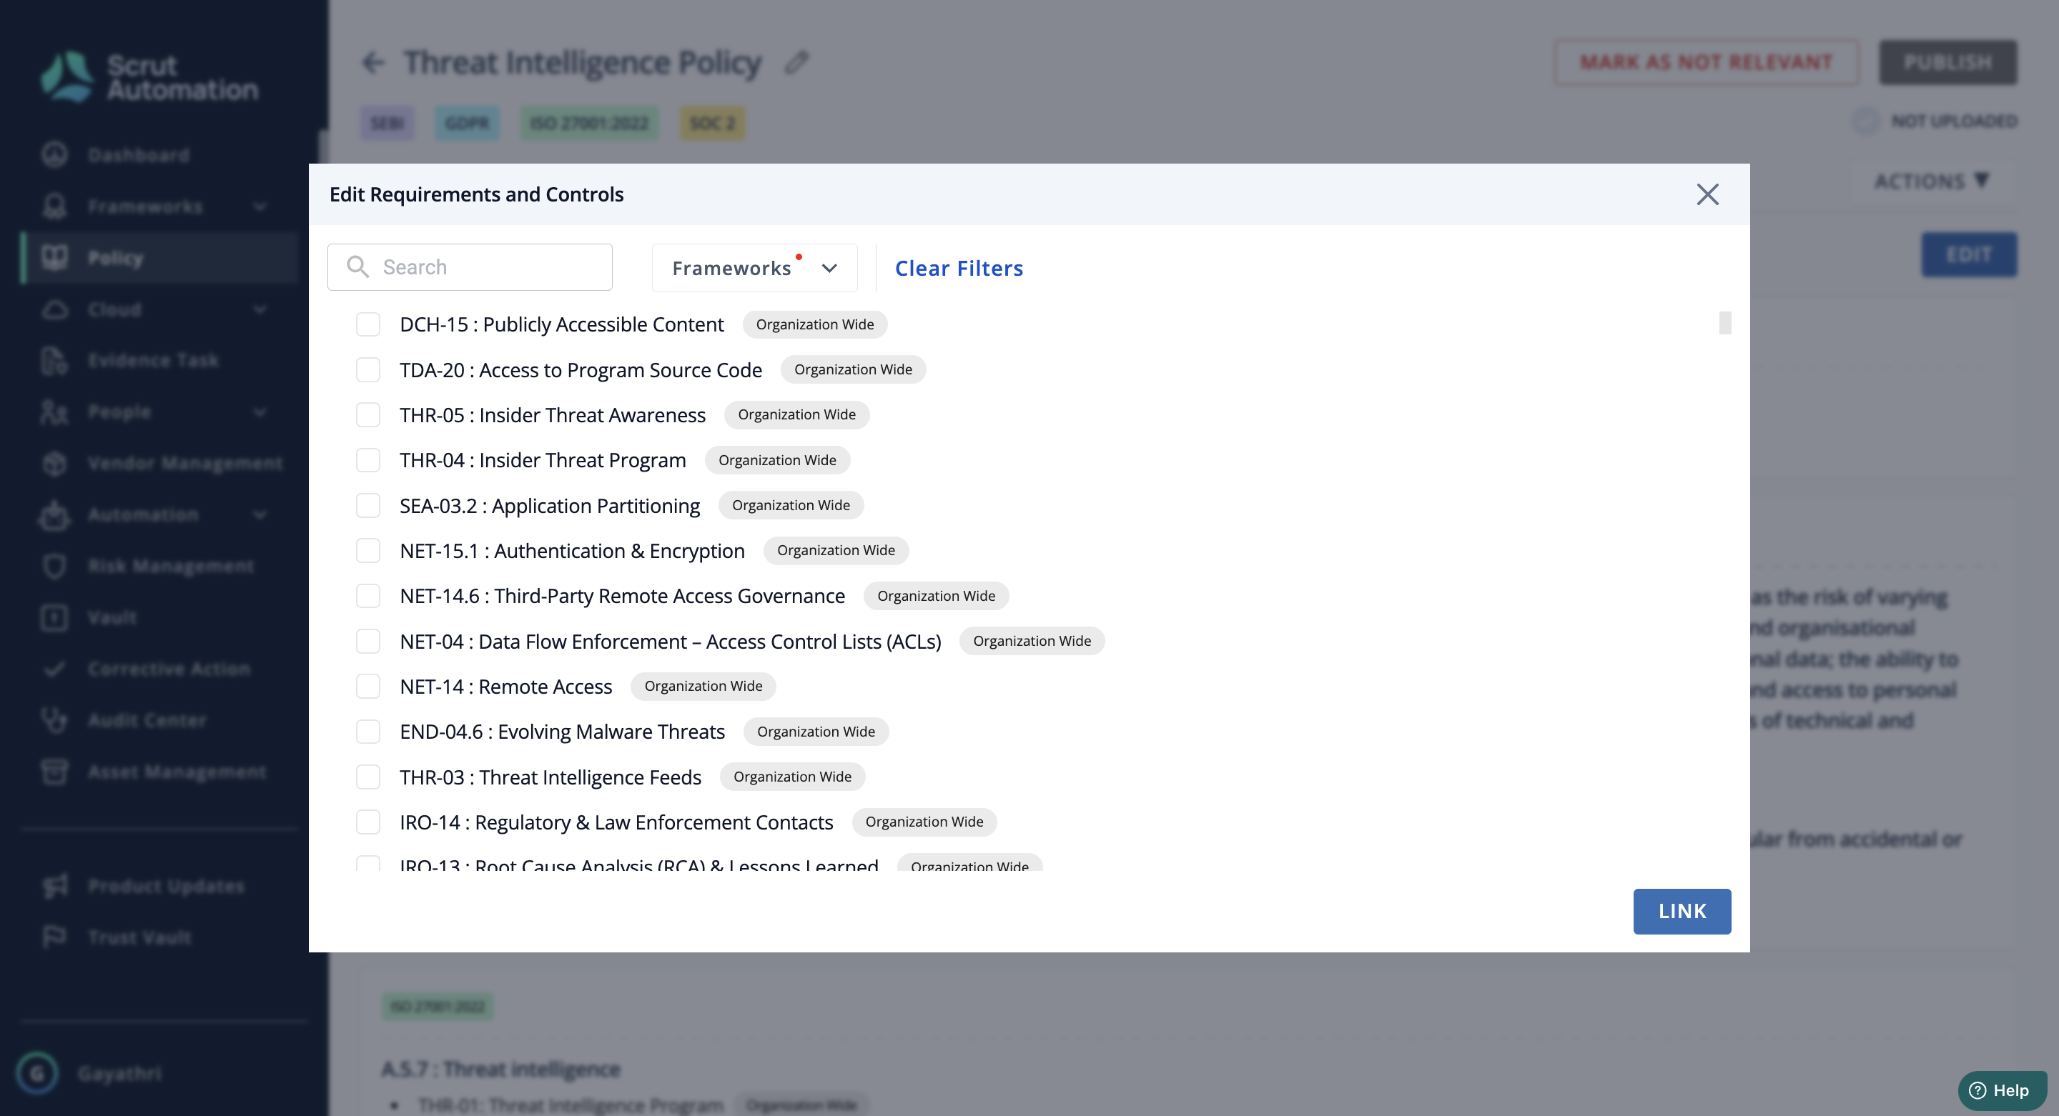Image resolution: width=2059 pixels, height=1116 pixels.
Task: Click the Vendor Management icon
Action: pos(54,464)
